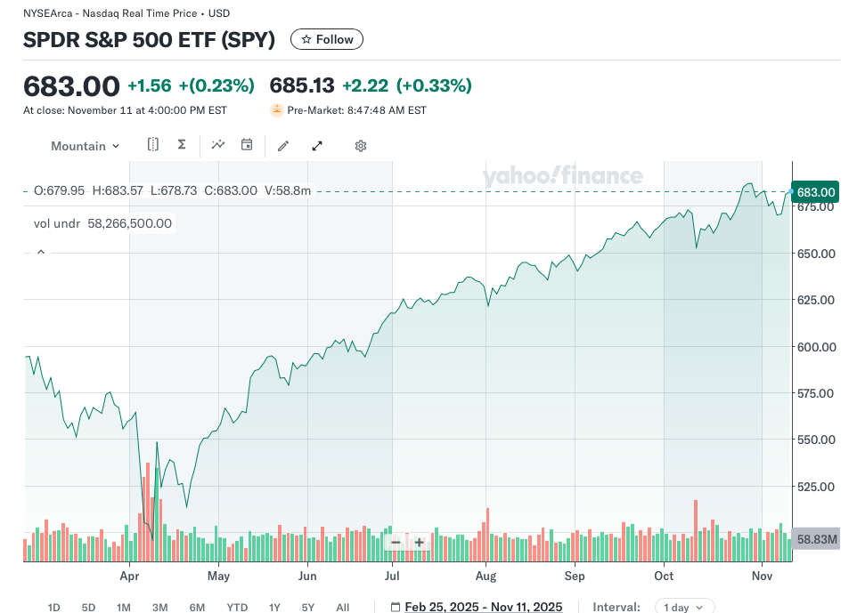Open the sigma statistics tool
Viewport: 857px width, 613px height.
(182, 145)
